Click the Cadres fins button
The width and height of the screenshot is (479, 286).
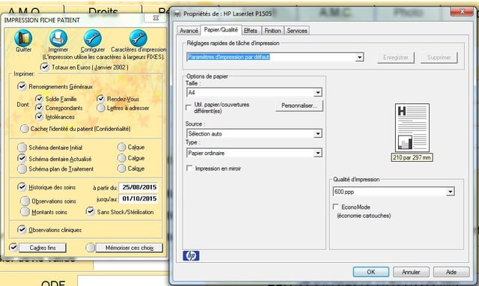pos(43,248)
